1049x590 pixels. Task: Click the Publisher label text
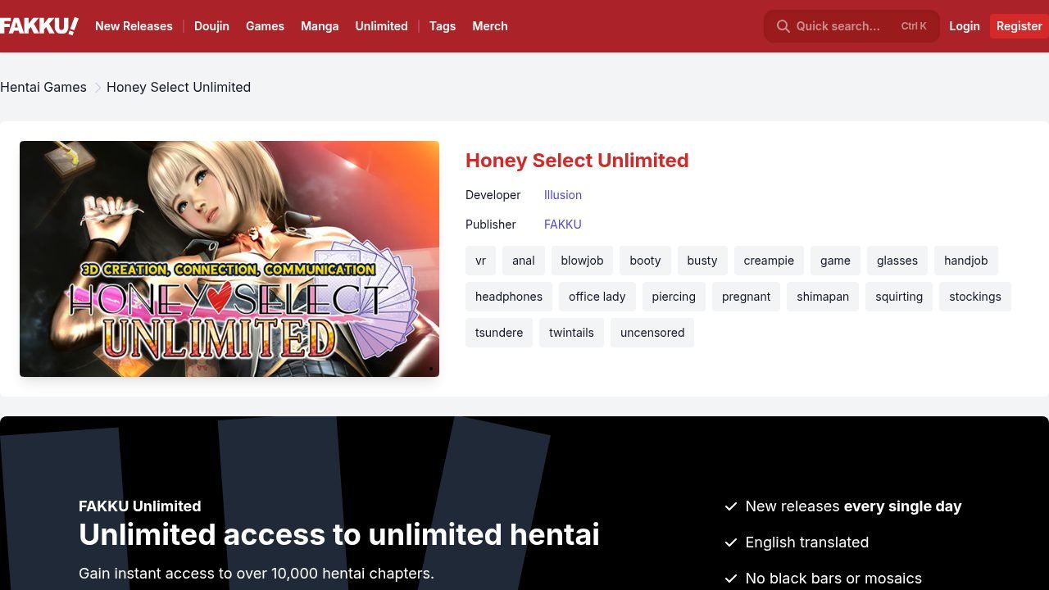point(491,225)
